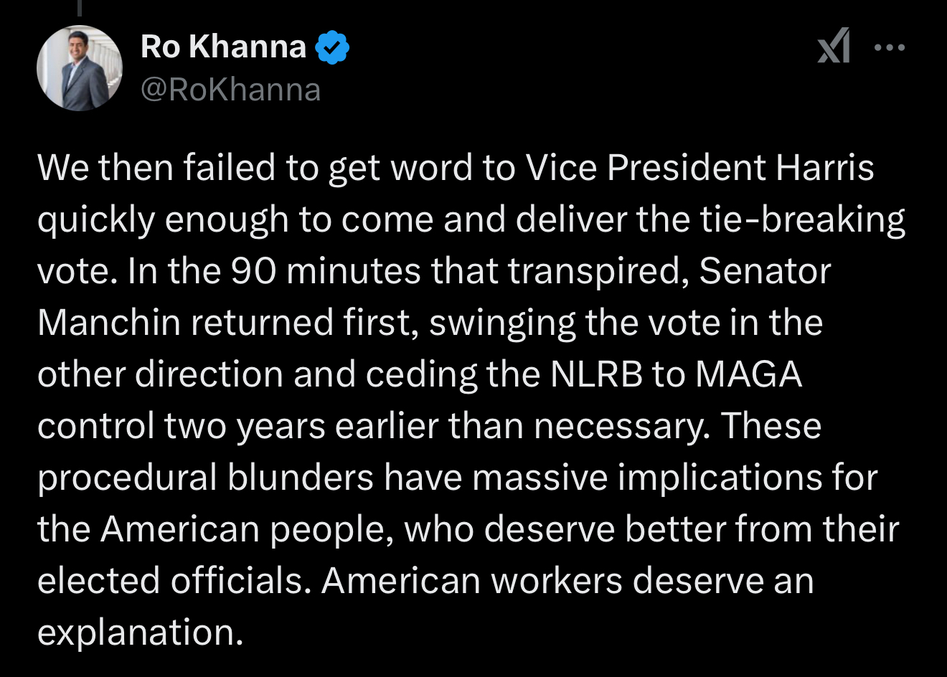
Task: Open Ro Khanna's profile picture
Action: point(80,68)
